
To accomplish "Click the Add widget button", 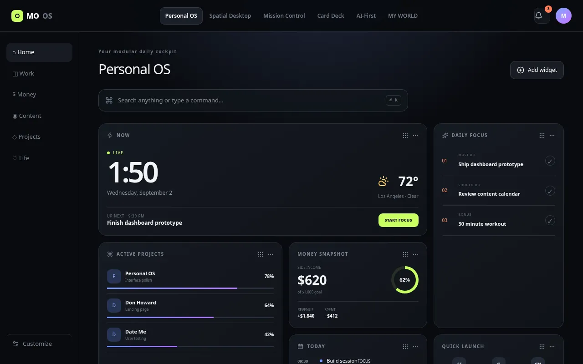I will click(537, 70).
